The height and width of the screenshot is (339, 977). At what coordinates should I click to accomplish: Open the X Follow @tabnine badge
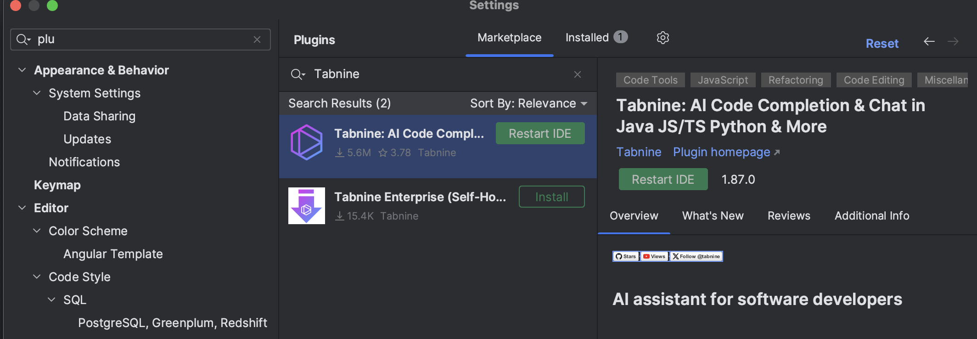point(696,256)
